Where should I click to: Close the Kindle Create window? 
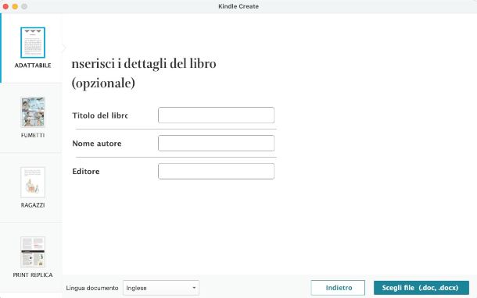point(5,6)
